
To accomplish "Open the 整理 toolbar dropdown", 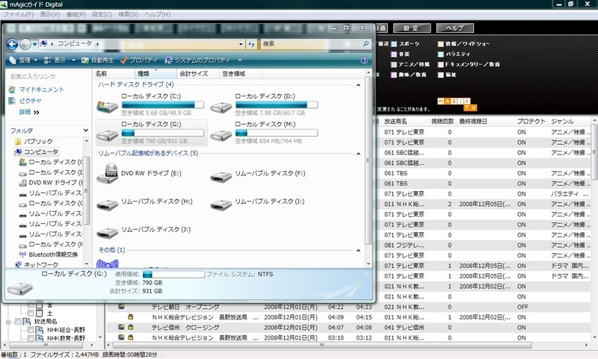I will tap(24, 60).
